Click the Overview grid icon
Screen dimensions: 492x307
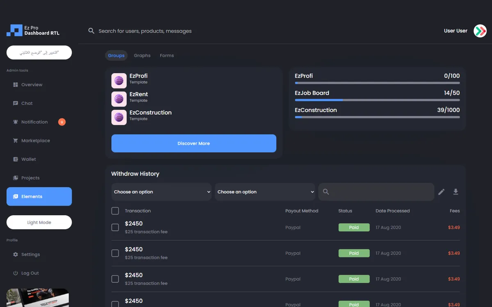point(16,85)
